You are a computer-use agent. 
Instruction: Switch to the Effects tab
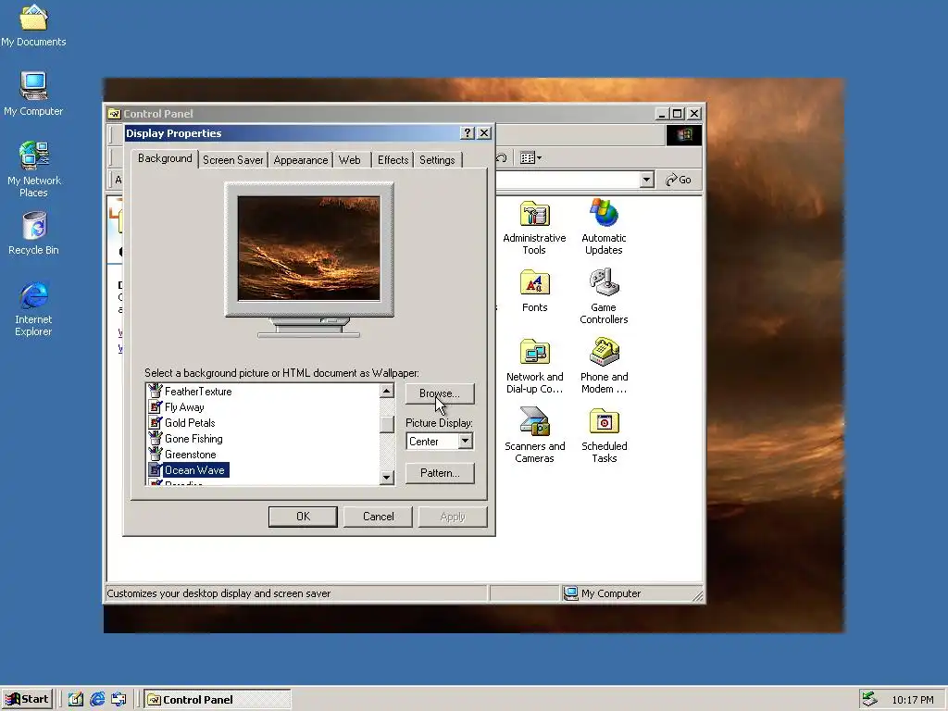point(393,160)
